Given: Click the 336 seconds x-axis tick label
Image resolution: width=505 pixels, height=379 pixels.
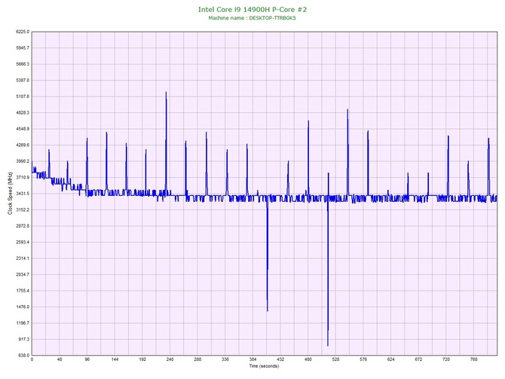Looking at the screenshot, I should pyautogui.click(x=225, y=359).
